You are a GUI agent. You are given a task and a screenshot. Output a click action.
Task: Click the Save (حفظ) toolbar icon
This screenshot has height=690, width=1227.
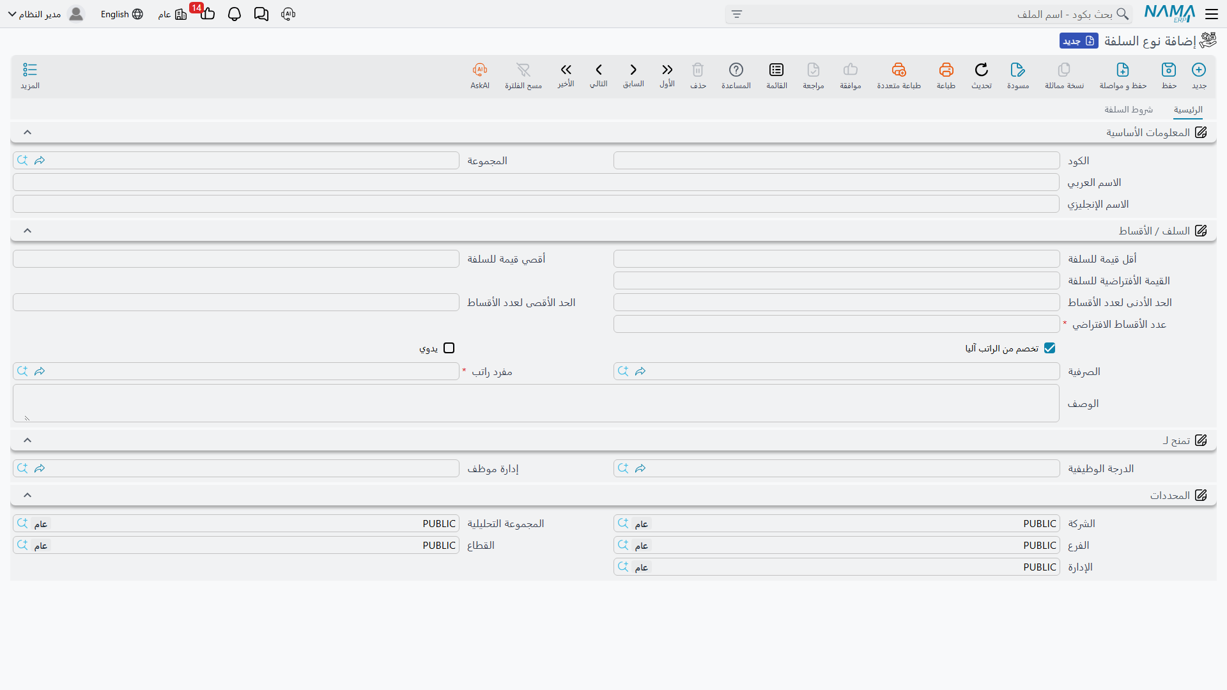click(x=1169, y=70)
